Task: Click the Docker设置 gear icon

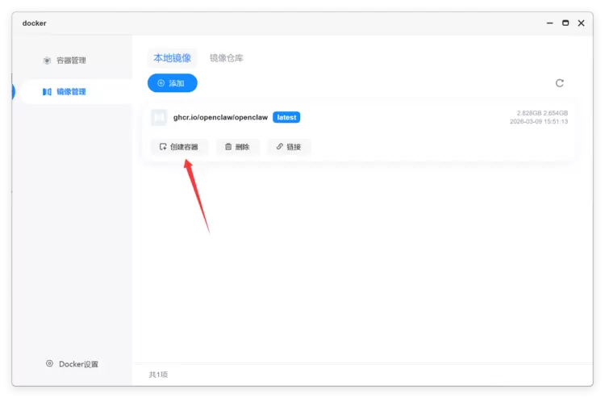Action: (x=49, y=363)
